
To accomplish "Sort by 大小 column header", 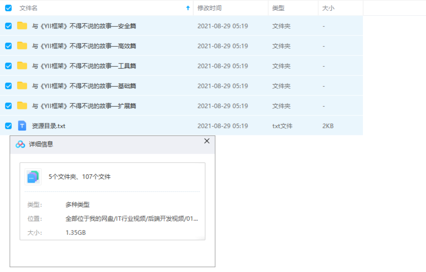I will [328, 8].
